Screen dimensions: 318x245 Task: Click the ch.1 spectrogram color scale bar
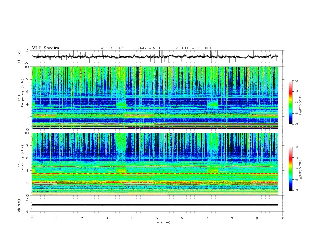pos(291,102)
